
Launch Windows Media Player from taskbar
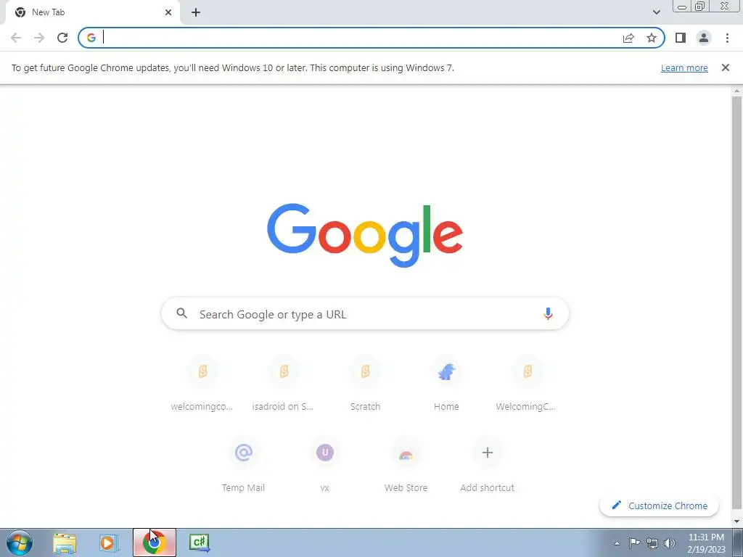coord(109,542)
